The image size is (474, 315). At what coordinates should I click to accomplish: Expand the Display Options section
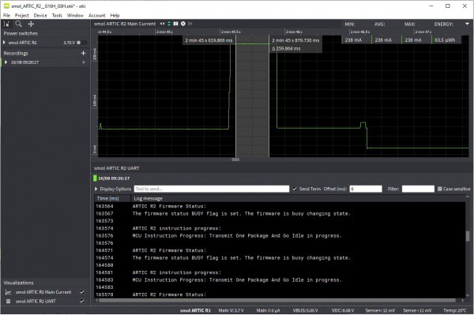pos(96,189)
